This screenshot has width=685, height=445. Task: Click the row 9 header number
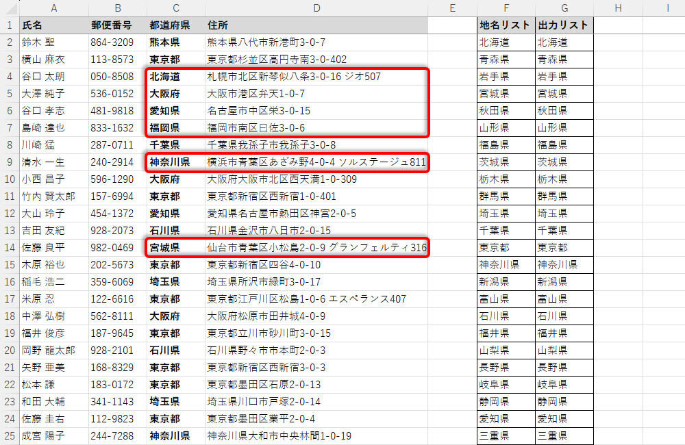[10, 162]
